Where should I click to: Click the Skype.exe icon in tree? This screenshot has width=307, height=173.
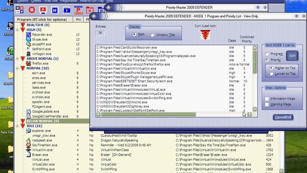(x=28, y=39)
